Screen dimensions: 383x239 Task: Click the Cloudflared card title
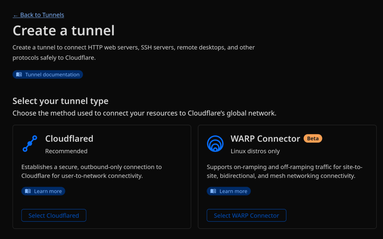pyautogui.click(x=69, y=139)
